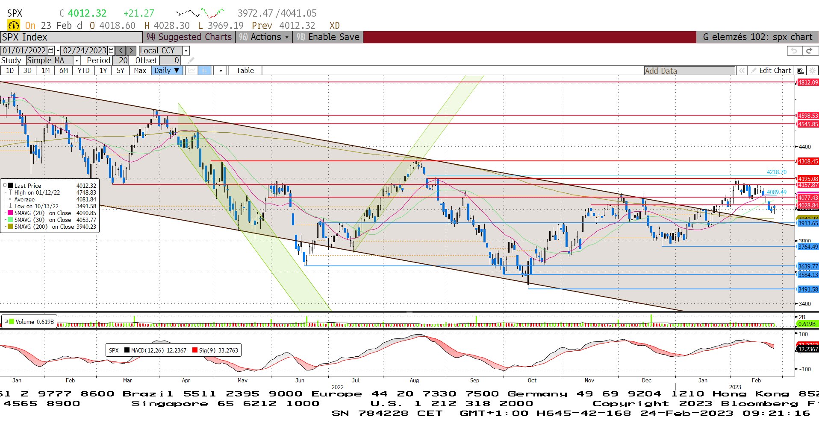Click the 4218.70 cyan level label
819x437 pixels.
click(x=776, y=172)
